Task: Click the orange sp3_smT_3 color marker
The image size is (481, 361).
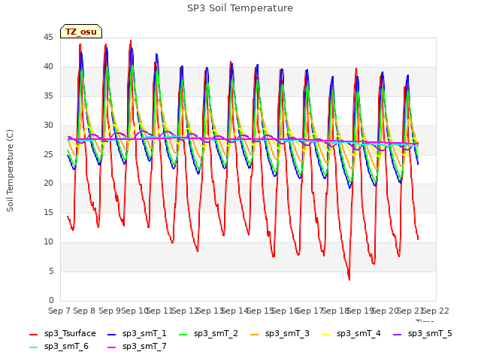Action: [255, 334]
